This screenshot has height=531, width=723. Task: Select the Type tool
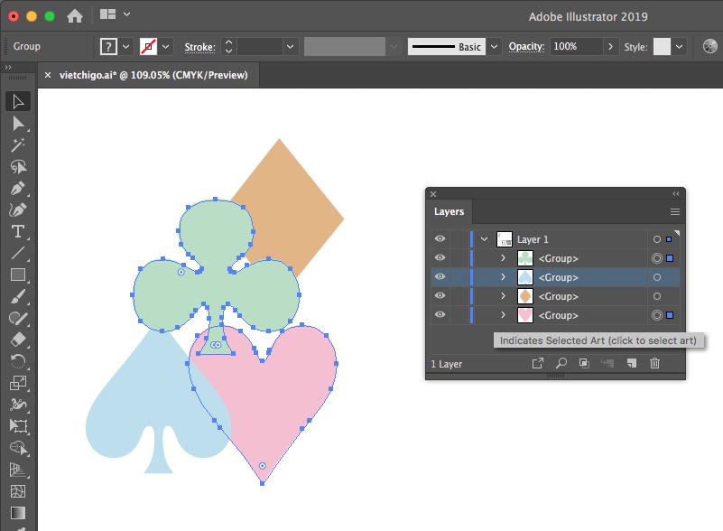click(18, 231)
